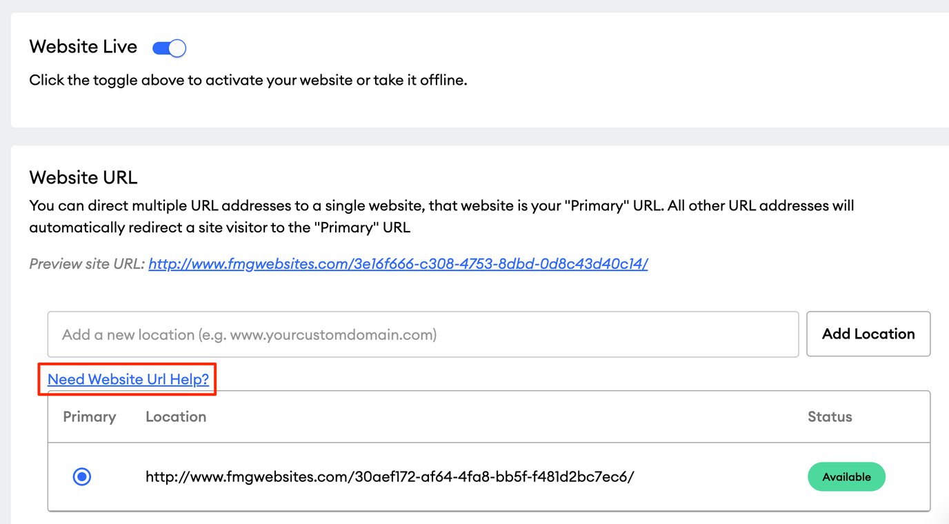Focus the Add a new location field
The image size is (949, 524).
(423, 334)
